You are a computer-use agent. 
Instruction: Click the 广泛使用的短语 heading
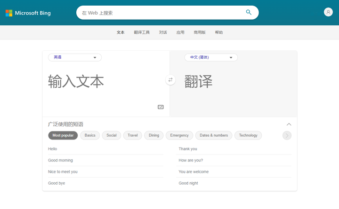[65, 124]
